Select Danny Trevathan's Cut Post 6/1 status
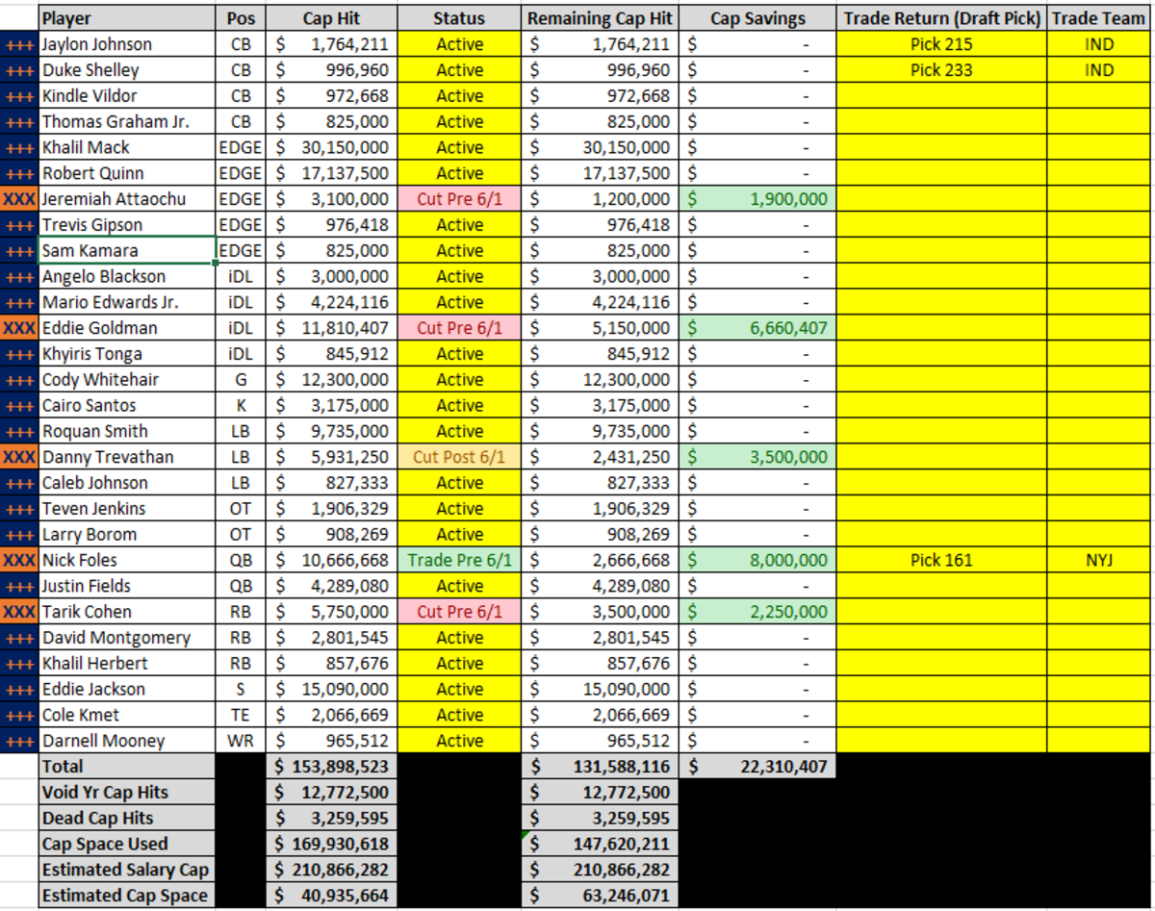 tap(459, 457)
